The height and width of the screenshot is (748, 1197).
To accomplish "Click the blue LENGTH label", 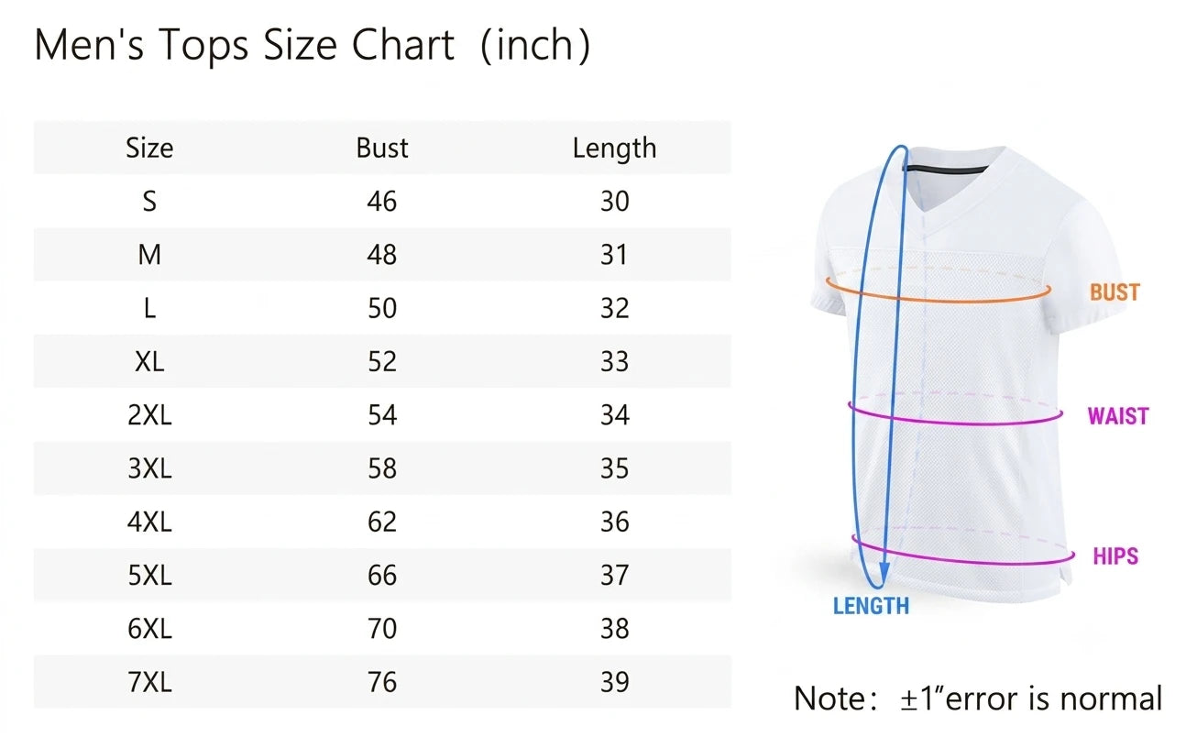I will (871, 606).
